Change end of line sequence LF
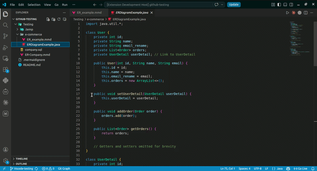This screenshot has height=171, width=317. [x=266, y=169]
